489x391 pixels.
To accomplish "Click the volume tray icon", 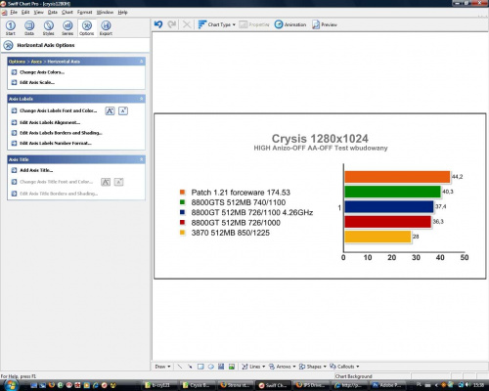I will [x=467, y=385].
